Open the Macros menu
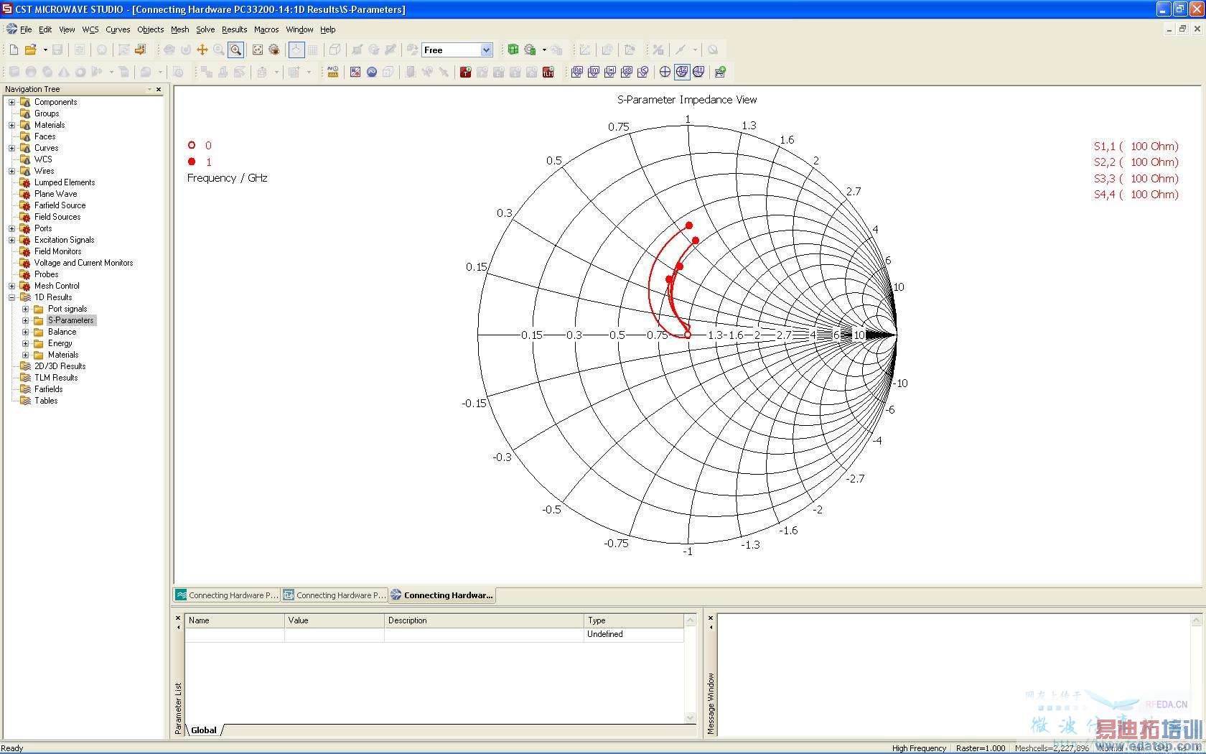 (266, 29)
